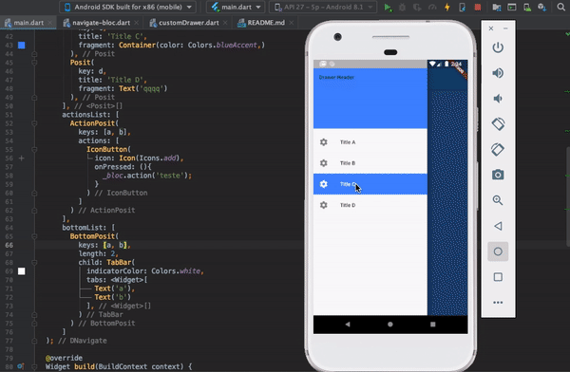Tap phone navigation bar Home button
570x372 pixels.
390,324
